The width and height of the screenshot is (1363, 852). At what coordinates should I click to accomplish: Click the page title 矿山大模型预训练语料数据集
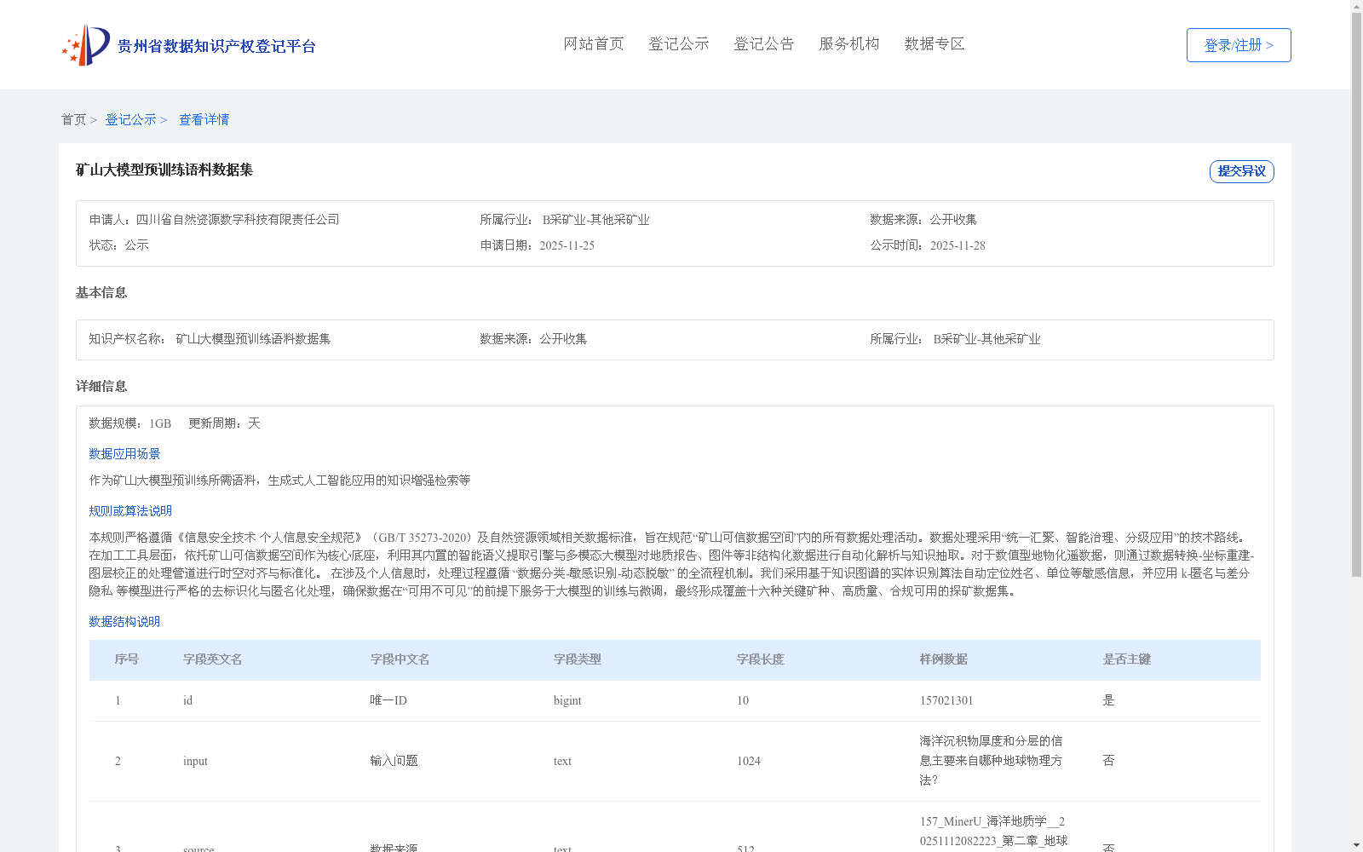tap(164, 170)
